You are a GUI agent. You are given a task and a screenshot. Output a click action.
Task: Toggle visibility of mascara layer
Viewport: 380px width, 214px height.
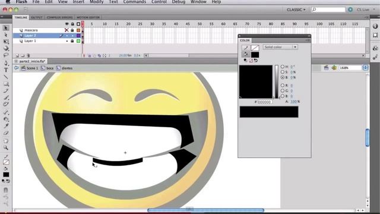click(x=66, y=30)
